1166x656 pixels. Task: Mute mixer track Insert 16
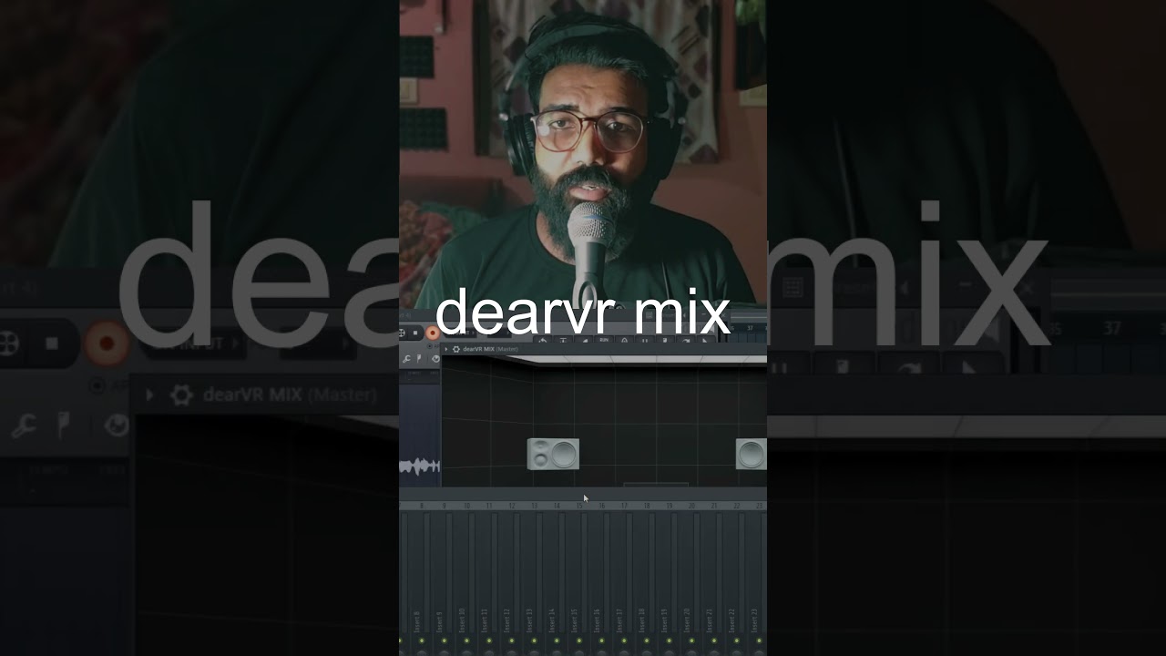(x=600, y=641)
